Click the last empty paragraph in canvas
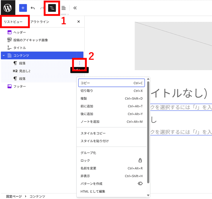Screen dimensions: 212x199 point(181,132)
